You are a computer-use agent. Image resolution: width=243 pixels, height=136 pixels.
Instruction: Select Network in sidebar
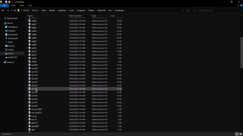(10, 62)
